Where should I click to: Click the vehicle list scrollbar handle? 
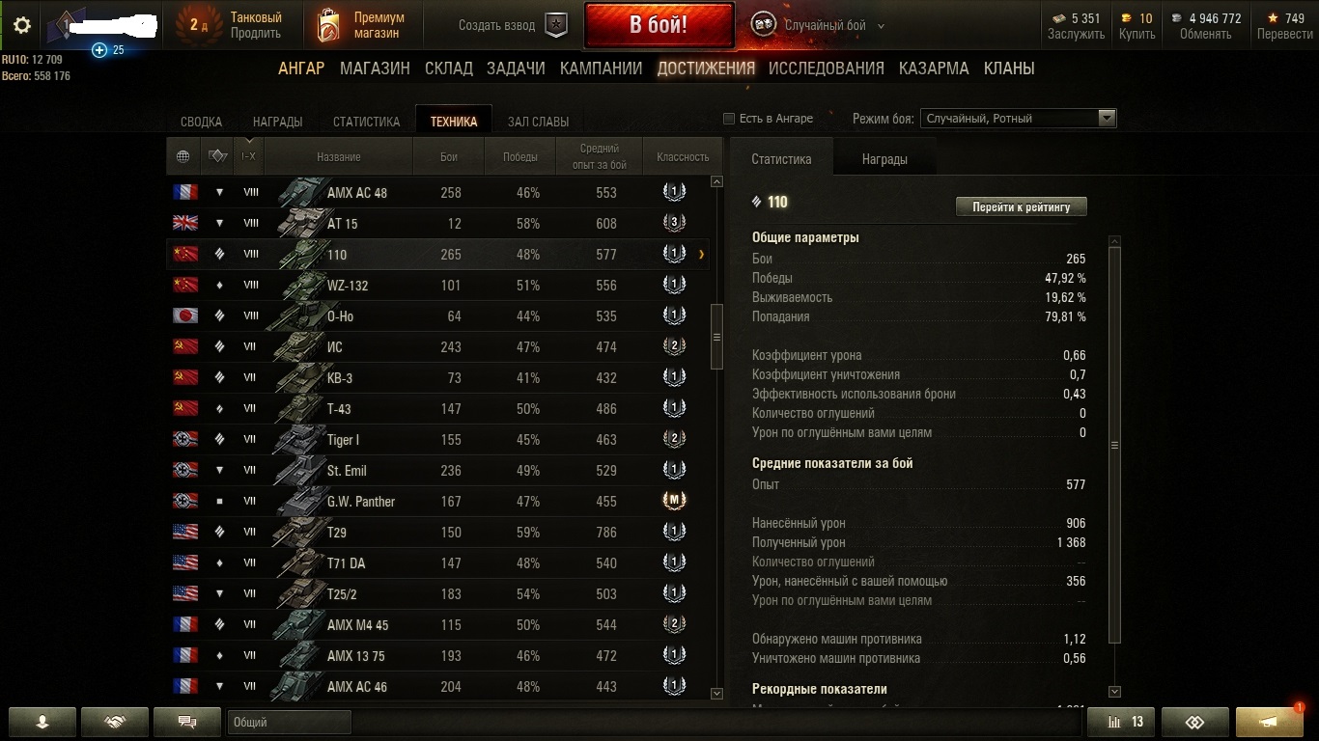pyautogui.click(x=716, y=337)
